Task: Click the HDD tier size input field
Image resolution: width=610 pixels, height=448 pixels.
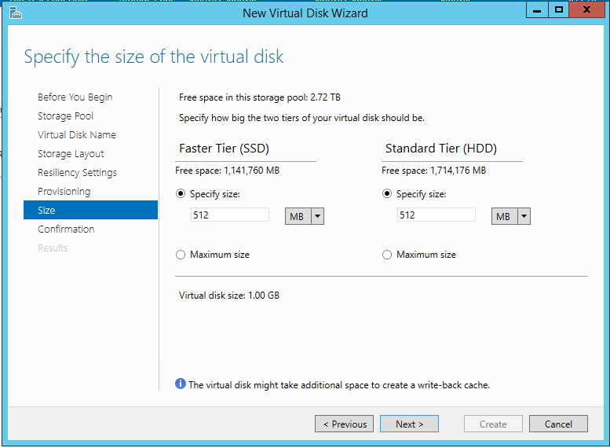Action: 436,215
